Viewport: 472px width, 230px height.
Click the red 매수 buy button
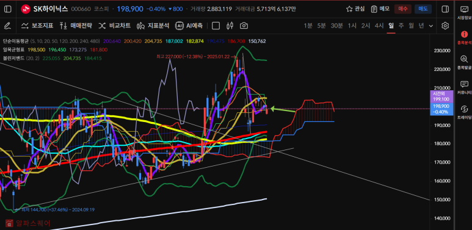(x=403, y=9)
